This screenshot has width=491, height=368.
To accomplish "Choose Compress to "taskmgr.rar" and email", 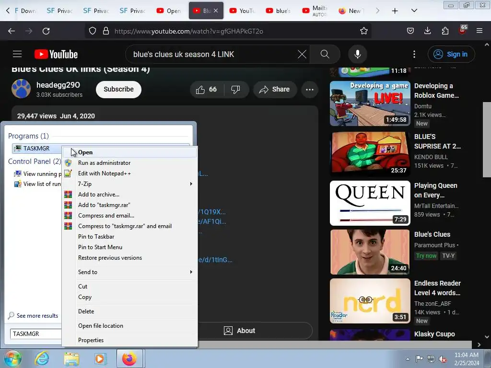I will pyautogui.click(x=129, y=226).
